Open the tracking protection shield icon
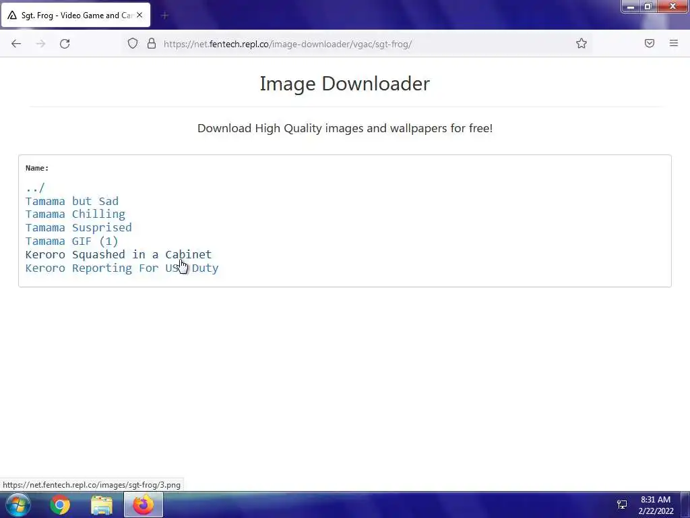Screen dimensions: 690x518 click(133, 43)
